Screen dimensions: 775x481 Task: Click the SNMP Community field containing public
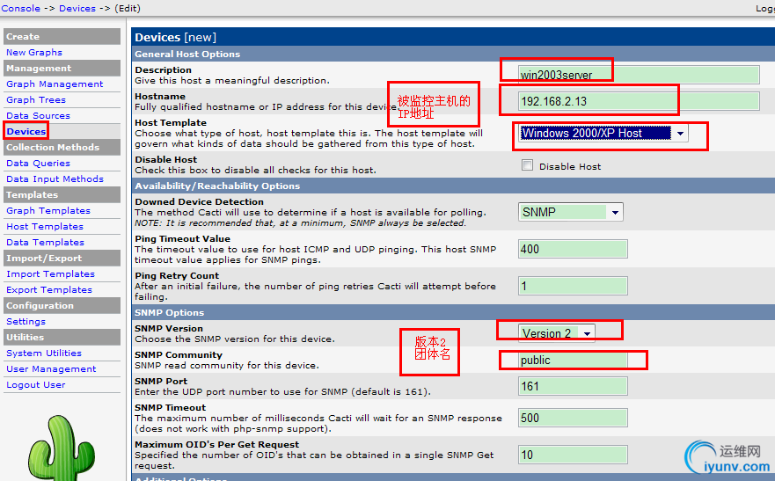[x=573, y=360]
